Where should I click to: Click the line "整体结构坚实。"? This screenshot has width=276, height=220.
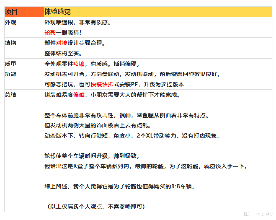pyautogui.click(x=63, y=53)
